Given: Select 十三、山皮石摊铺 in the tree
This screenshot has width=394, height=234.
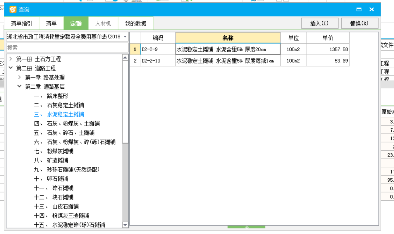Looking at the screenshot, I should [x=56, y=207].
